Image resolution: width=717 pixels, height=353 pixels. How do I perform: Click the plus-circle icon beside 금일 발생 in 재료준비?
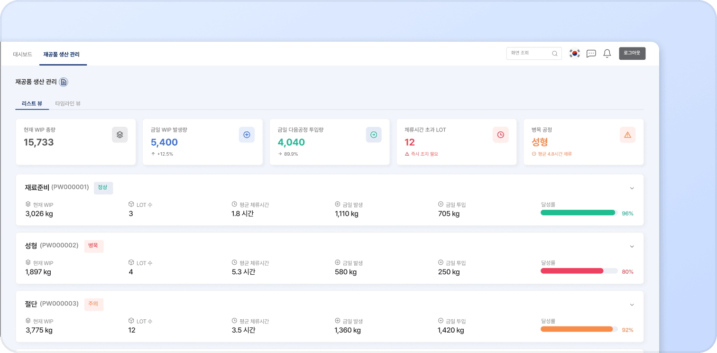point(338,204)
